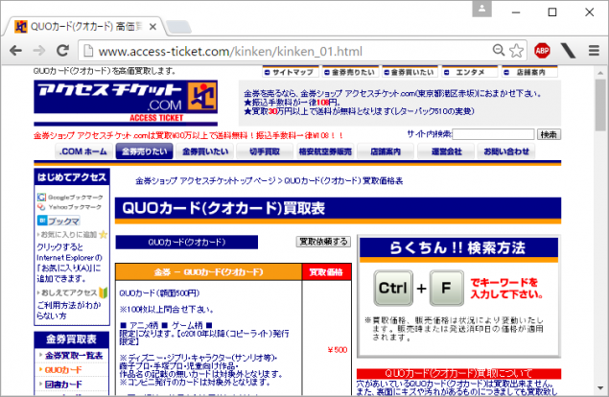Image resolution: width=609 pixels, height=397 pixels.
Task: Click the user profile icon in title bar
Action: click(481, 9)
